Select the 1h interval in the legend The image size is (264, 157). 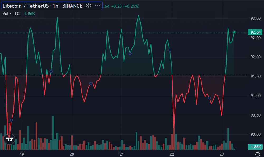point(55,6)
